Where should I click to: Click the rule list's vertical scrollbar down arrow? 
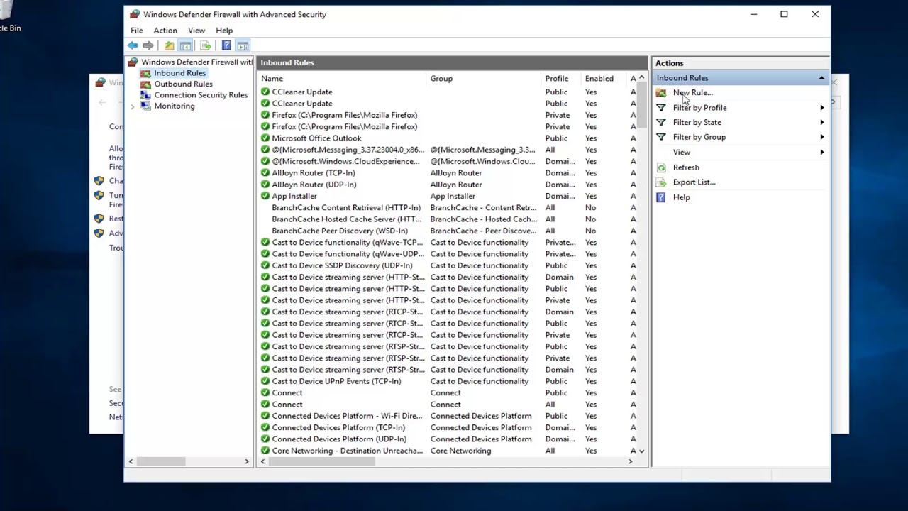tap(642, 451)
